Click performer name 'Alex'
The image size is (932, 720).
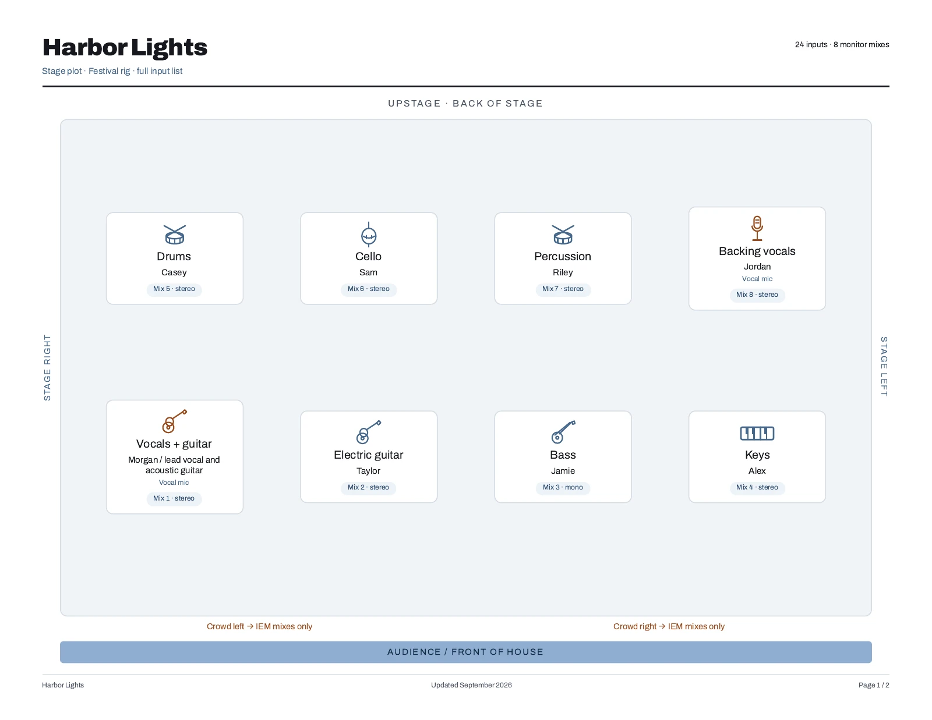coord(757,471)
